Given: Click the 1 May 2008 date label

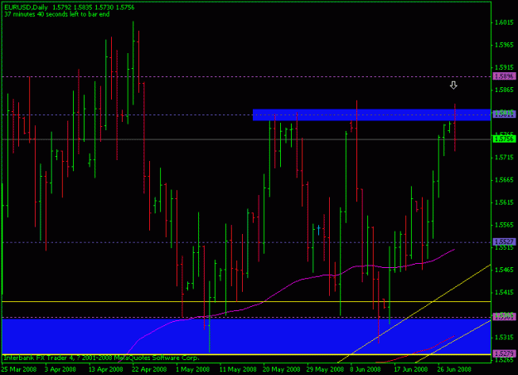Looking at the screenshot, I should 192,369.
